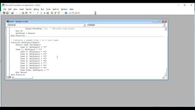Toggle Design Mode icon in the toolbar
This screenshot has height=110, width=195.
(48, 13)
